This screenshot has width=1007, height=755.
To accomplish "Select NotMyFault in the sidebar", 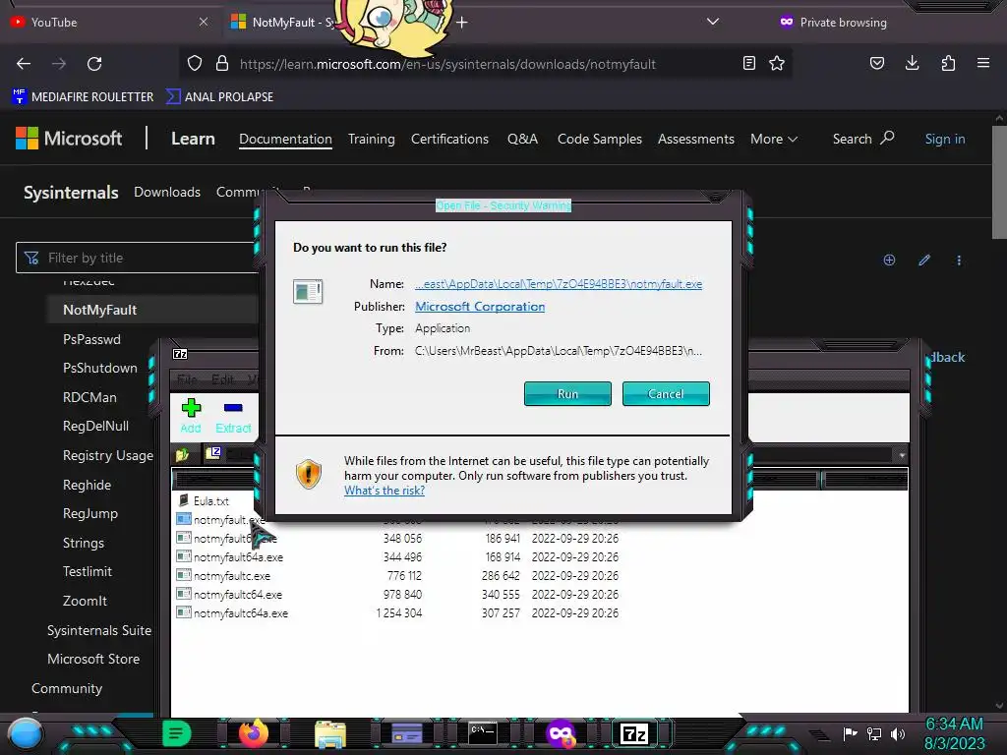I will coord(99,310).
